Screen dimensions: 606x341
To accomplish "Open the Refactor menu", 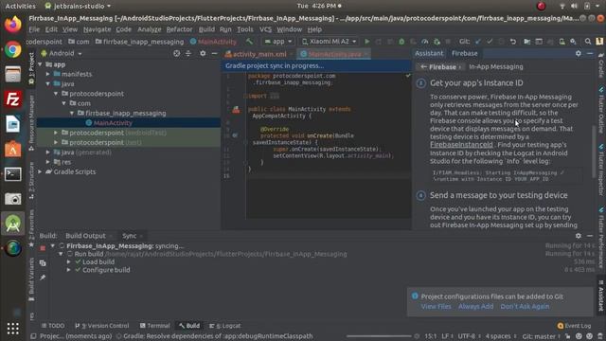I will pos(179,29).
